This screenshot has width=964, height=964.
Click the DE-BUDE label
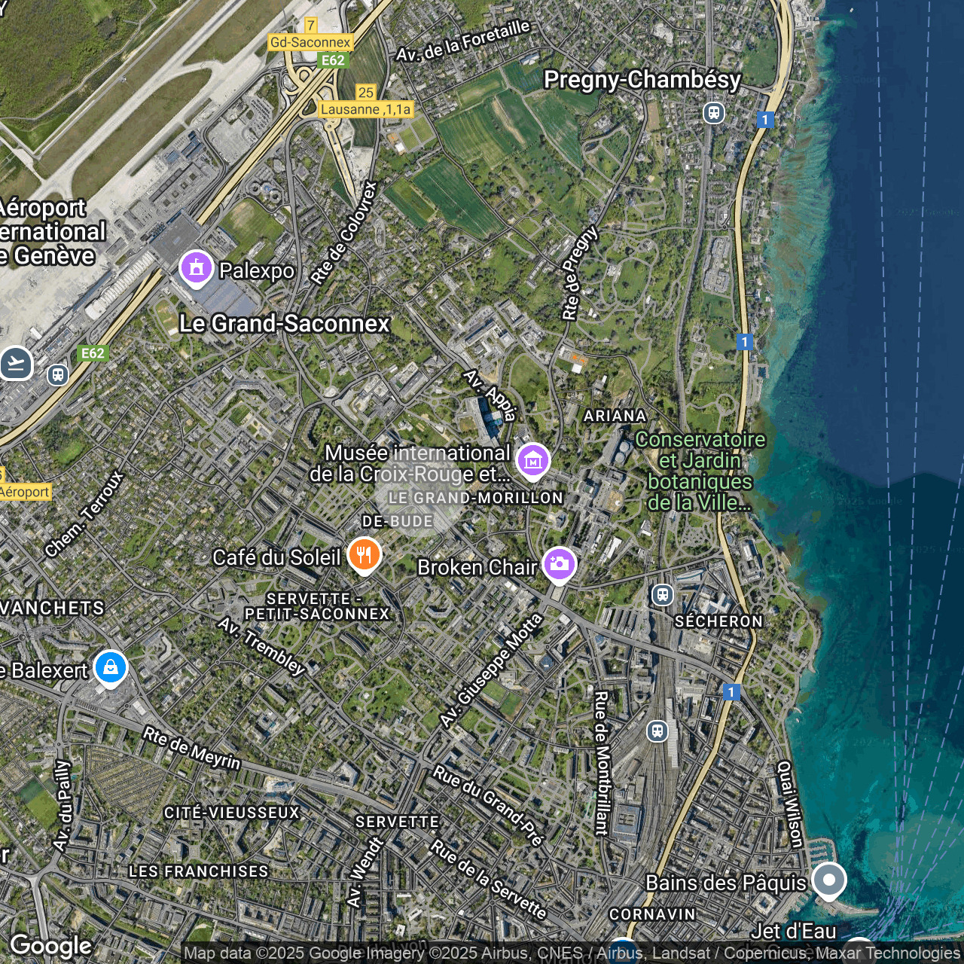pyautogui.click(x=398, y=521)
